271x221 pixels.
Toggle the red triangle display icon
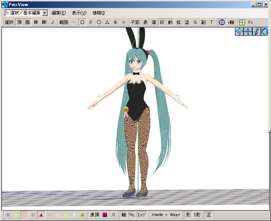(x=41, y=215)
